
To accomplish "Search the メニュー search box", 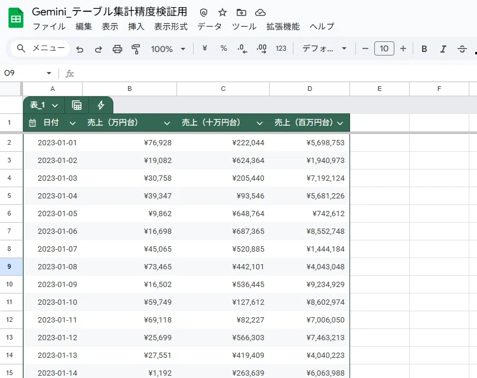I will coord(40,48).
